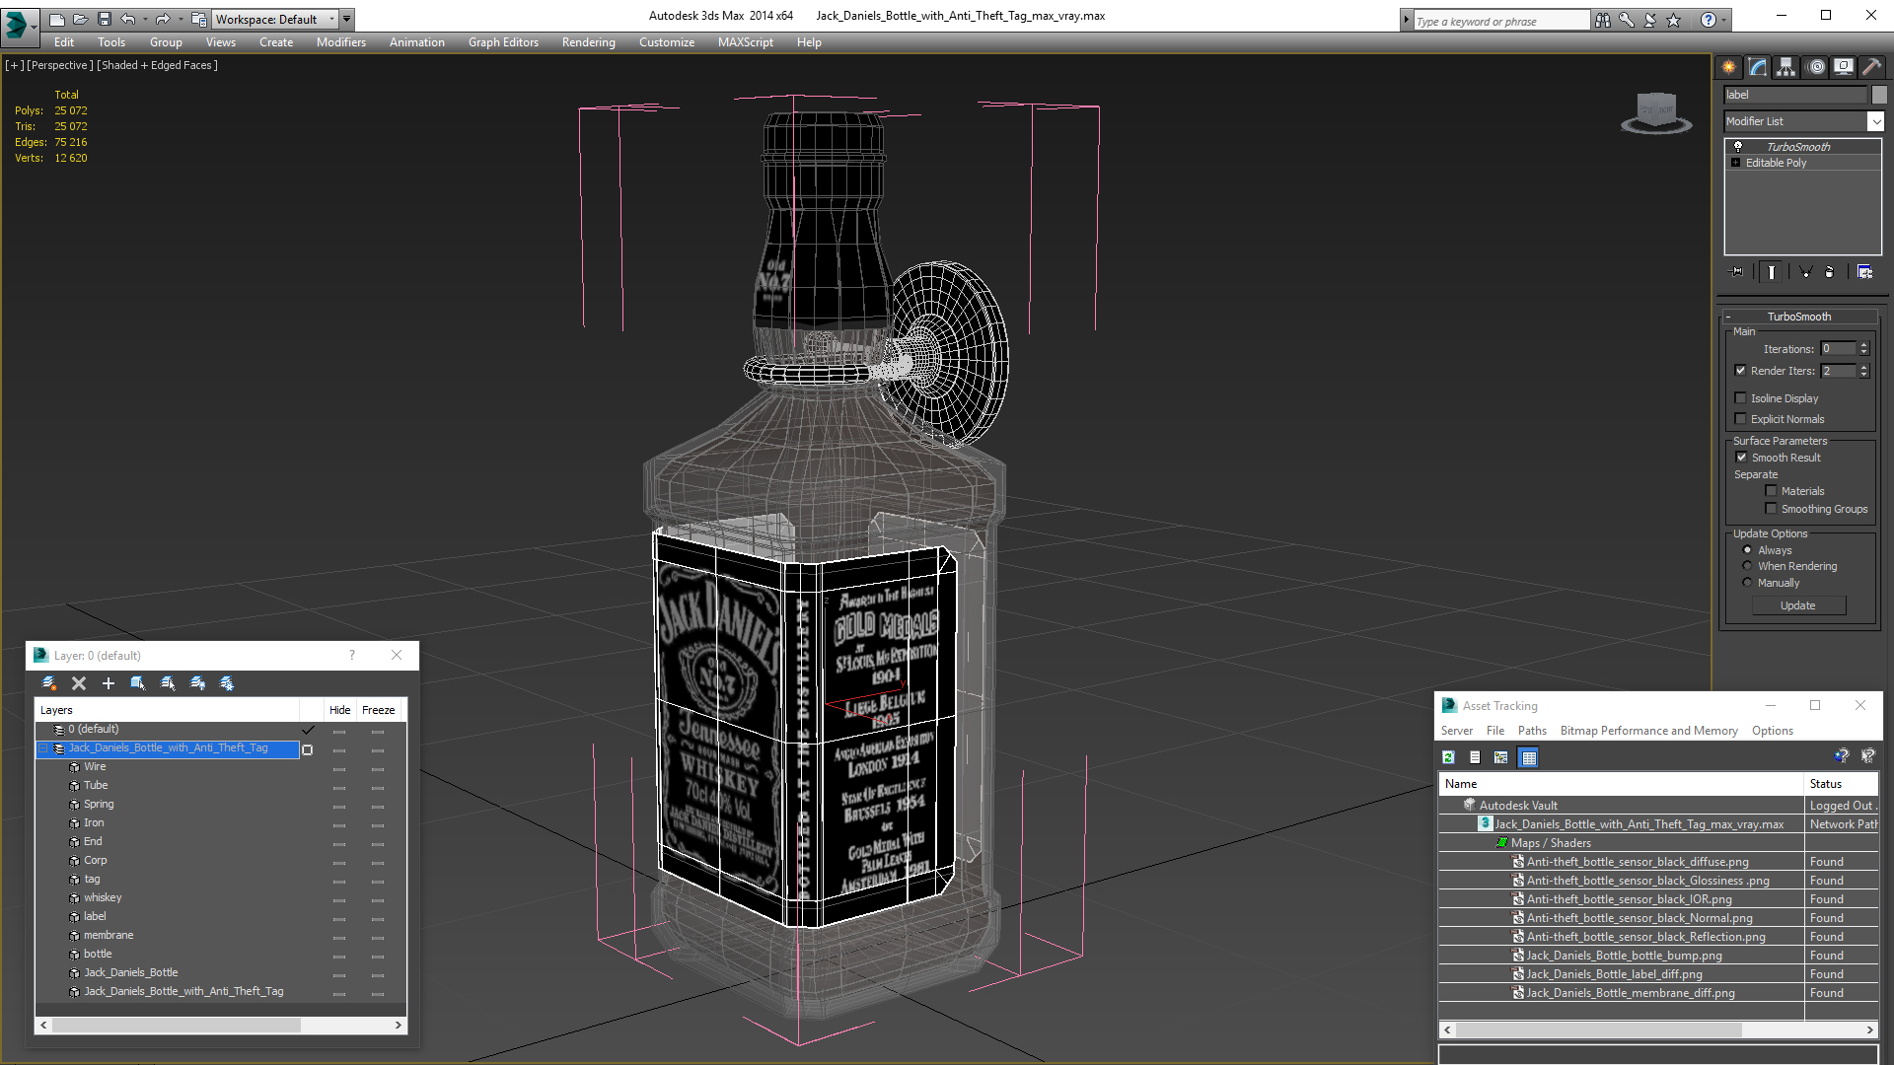The height and width of the screenshot is (1065, 1894).
Task: Open the Display command panel tab
Action: 1843,67
